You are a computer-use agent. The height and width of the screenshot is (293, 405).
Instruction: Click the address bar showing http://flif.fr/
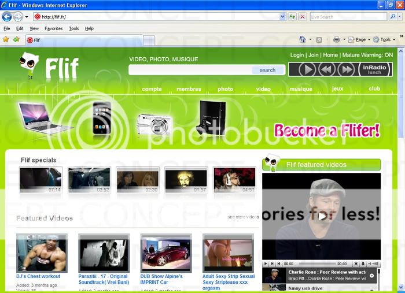pos(156,17)
